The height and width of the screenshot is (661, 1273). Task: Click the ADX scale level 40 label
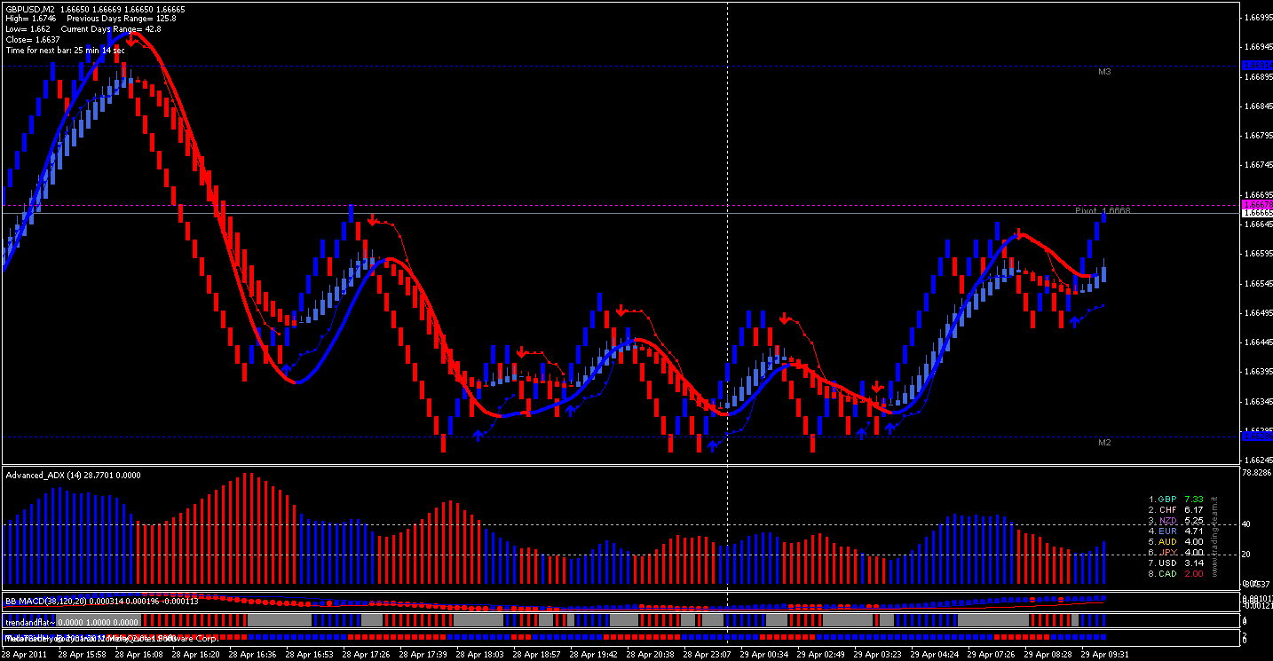pyautogui.click(x=1246, y=524)
